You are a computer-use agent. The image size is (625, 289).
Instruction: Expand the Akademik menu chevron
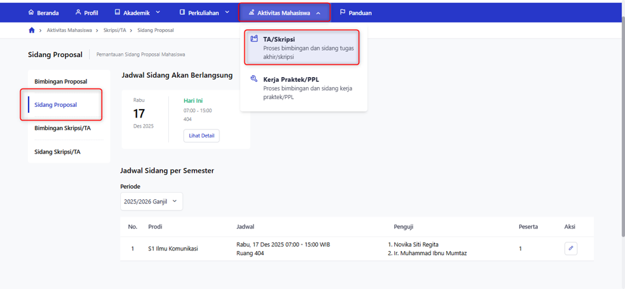coord(158,13)
